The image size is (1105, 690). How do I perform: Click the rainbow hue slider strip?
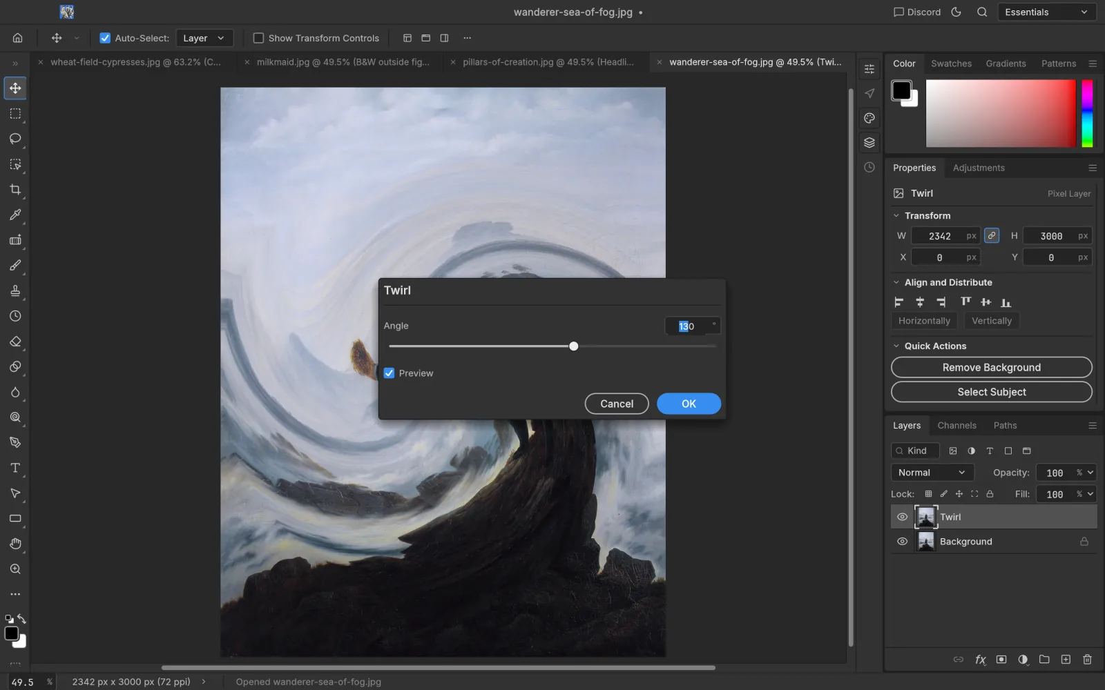(x=1087, y=113)
